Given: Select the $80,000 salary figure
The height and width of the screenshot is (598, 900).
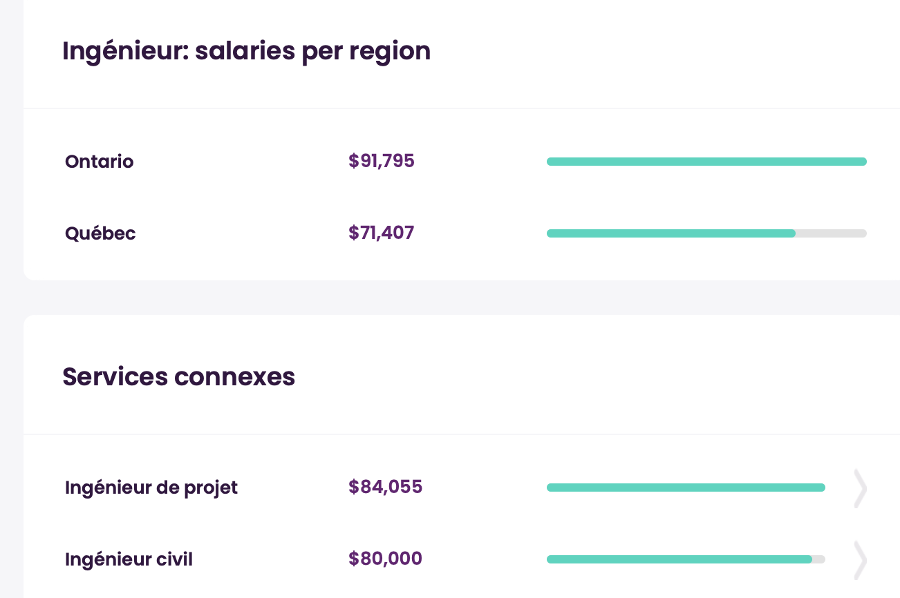Looking at the screenshot, I should tap(385, 559).
